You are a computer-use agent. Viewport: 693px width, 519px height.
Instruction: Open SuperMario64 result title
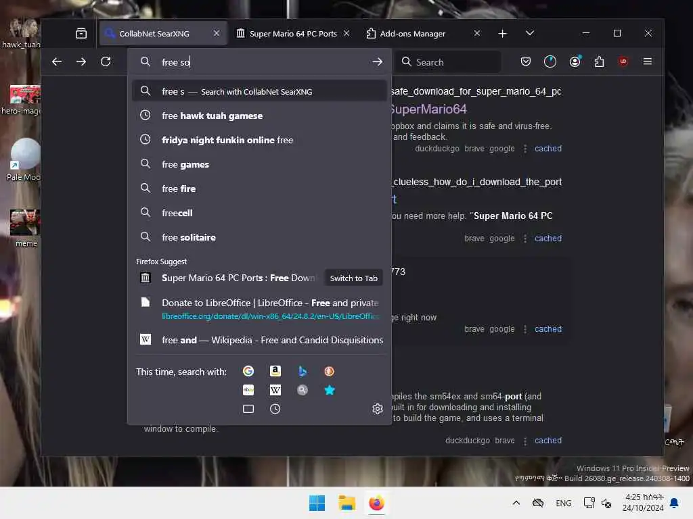tap(428, 109)
